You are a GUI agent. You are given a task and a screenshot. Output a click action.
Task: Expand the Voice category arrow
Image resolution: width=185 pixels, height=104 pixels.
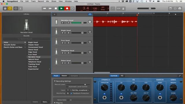[25, 42]
